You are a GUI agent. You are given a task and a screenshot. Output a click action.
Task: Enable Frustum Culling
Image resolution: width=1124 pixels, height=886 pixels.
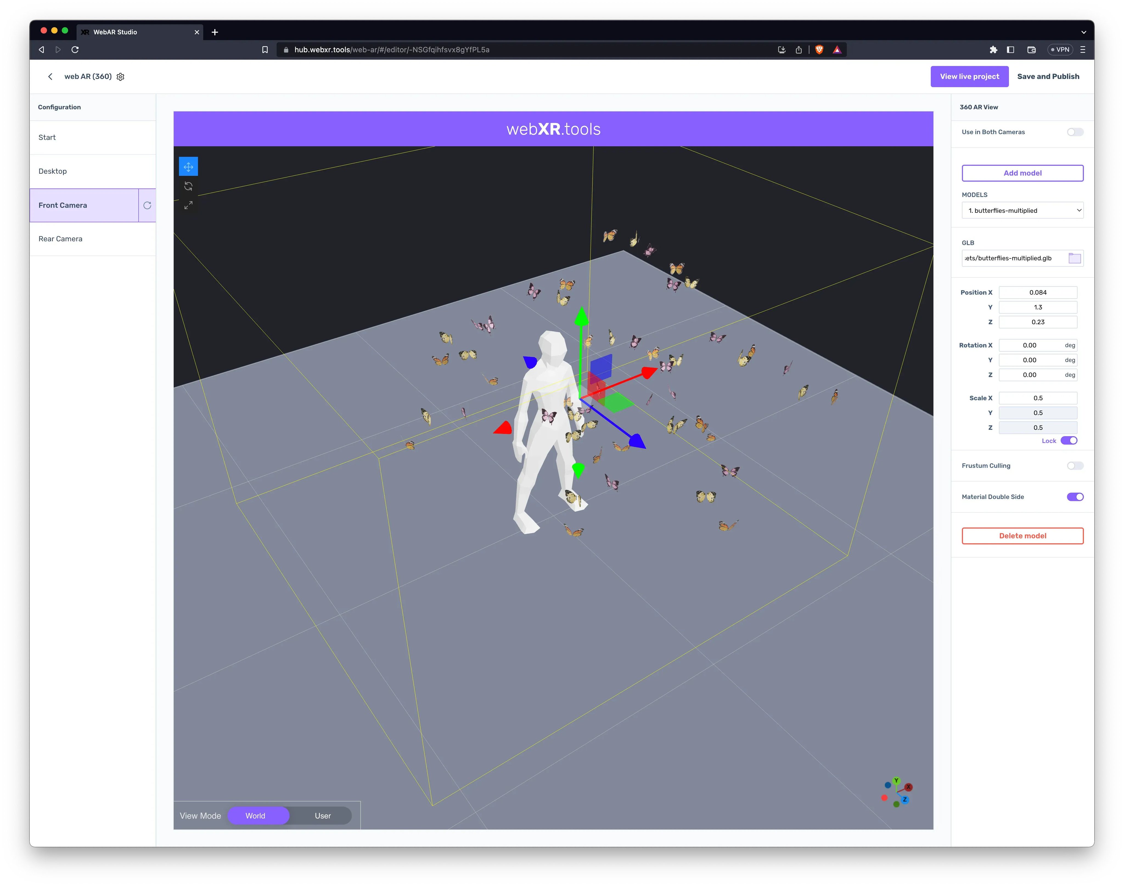point(1075,465)
